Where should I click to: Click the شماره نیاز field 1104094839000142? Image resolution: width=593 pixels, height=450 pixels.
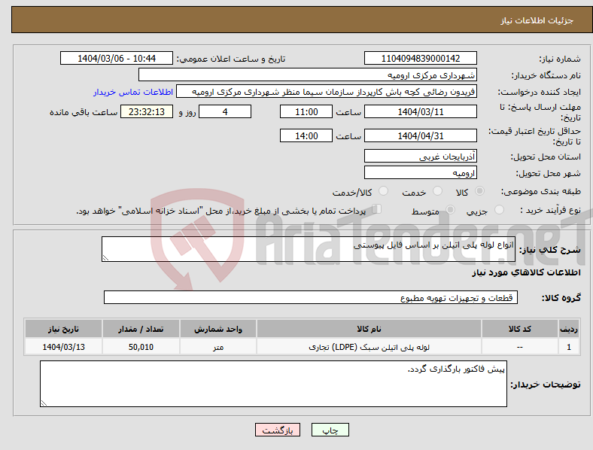coord(421,58)
